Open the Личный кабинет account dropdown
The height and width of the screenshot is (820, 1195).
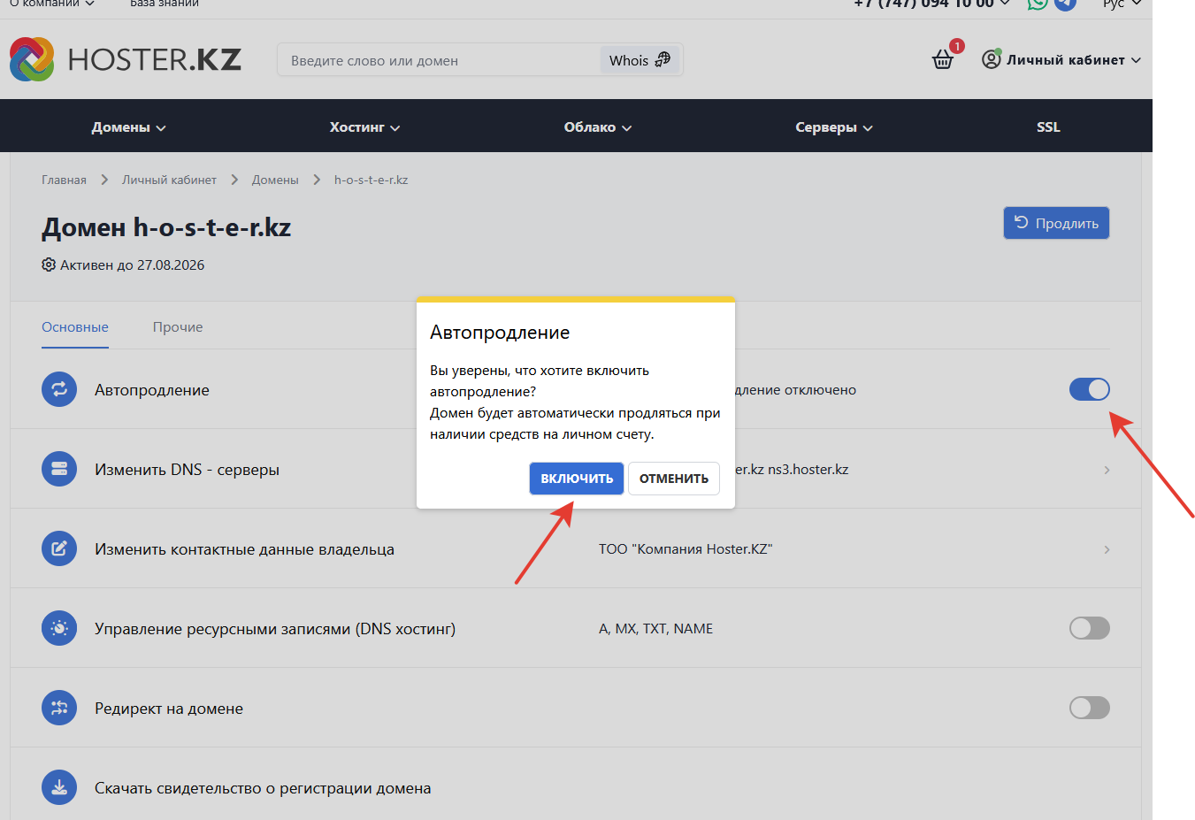click(1062, 60)
